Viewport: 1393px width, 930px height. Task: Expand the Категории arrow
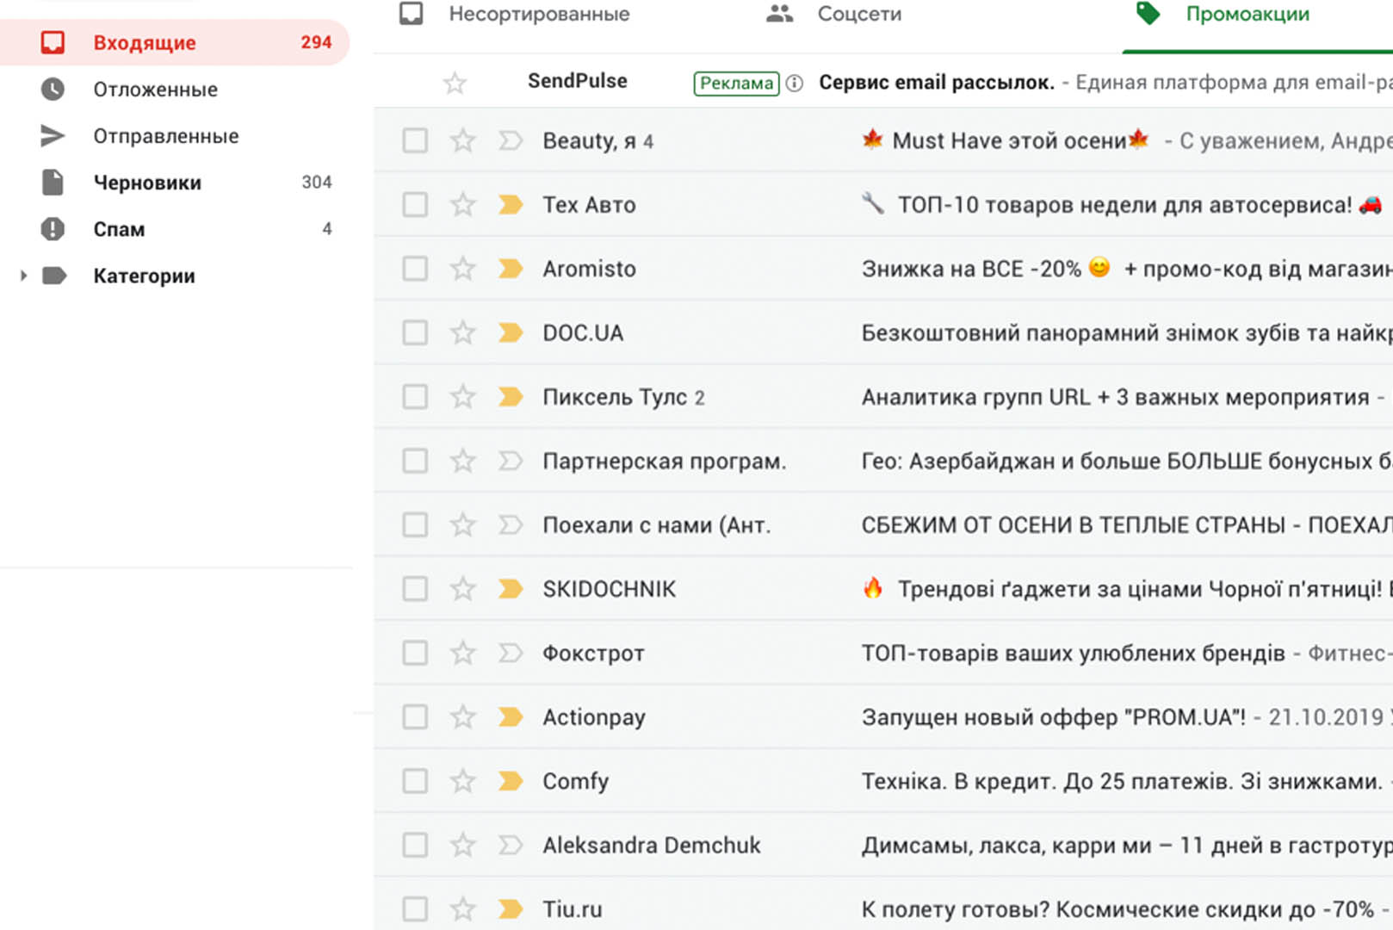coord(23,276)
